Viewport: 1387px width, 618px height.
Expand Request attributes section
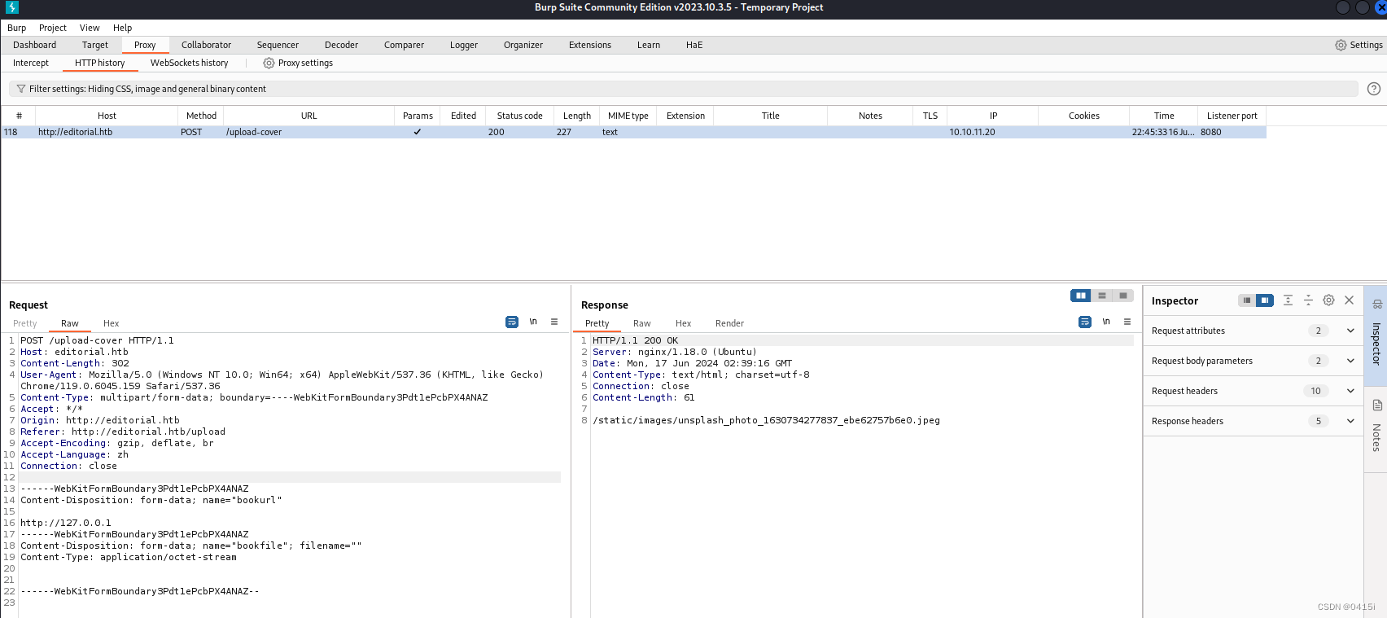click(x=1350, y=331)
